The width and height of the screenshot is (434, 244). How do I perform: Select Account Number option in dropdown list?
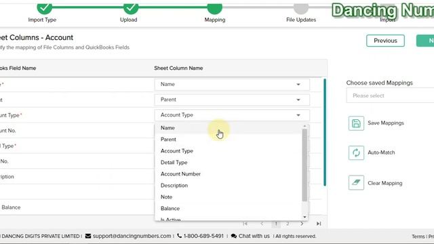point(229,174)
